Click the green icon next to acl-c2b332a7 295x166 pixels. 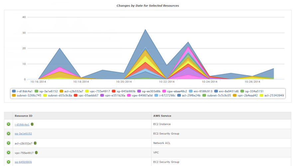click(35, 143)
